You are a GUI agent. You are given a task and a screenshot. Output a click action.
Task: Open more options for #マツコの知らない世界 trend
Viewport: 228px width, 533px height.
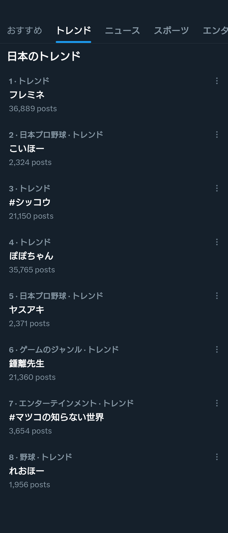(217, 403)
